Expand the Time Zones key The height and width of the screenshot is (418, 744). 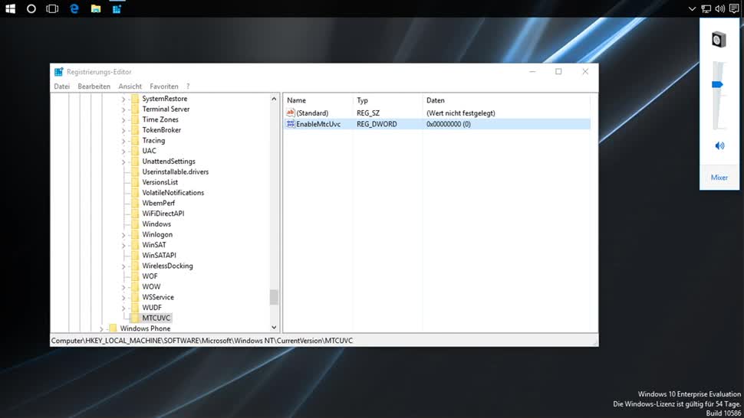click(123, 119)
